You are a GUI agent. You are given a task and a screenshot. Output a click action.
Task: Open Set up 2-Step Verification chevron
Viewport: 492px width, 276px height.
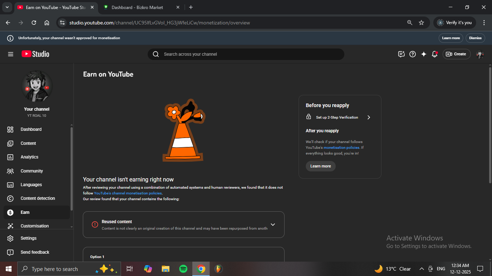coord(368,117)
